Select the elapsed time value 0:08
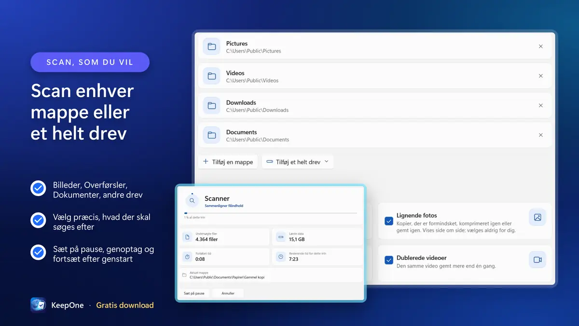 pos(200,259)
